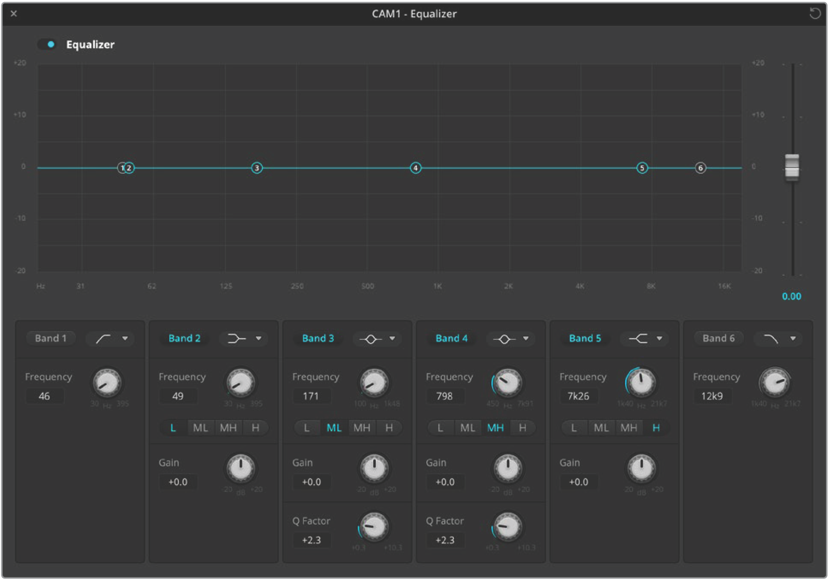Expand Band 6 filter type dropdown arrow
The width and height of the screenshot is (829, 580).
793,339
